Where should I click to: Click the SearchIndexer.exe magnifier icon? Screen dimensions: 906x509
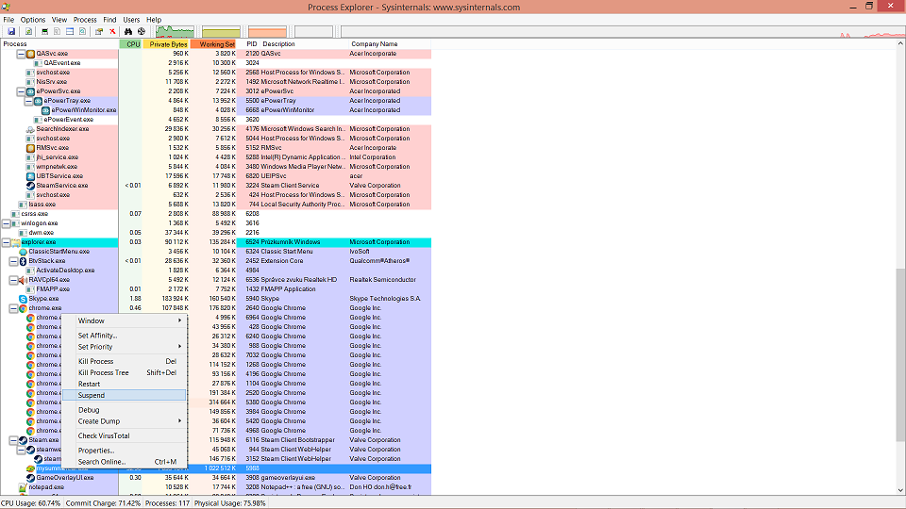(30, 129)
